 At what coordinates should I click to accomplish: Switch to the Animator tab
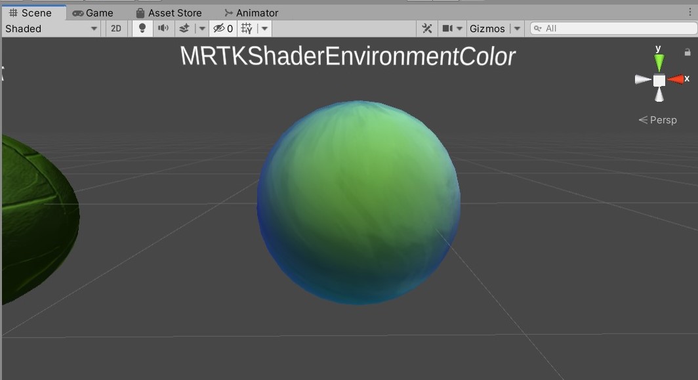(x=251, y=13)
